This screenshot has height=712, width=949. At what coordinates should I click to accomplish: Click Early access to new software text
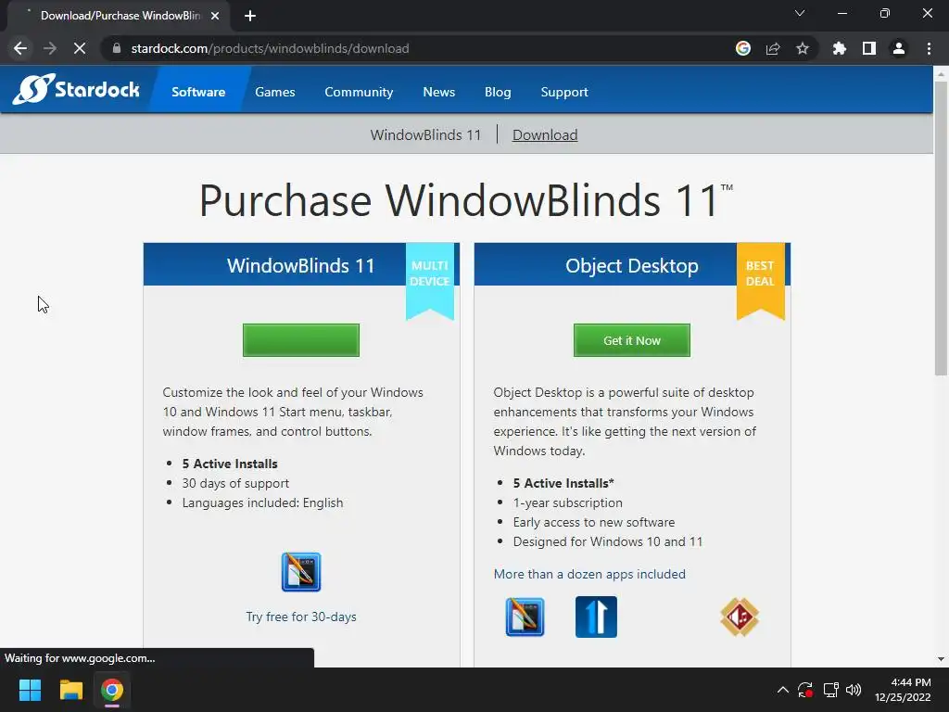(x=594, y=522)
